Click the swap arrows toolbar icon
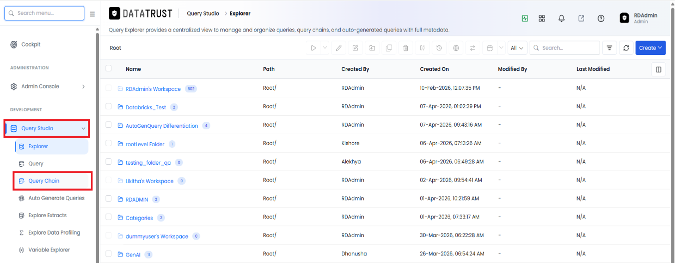Image resolution: width=675 pixels, height=263 pixels. [x=472, y=48]
